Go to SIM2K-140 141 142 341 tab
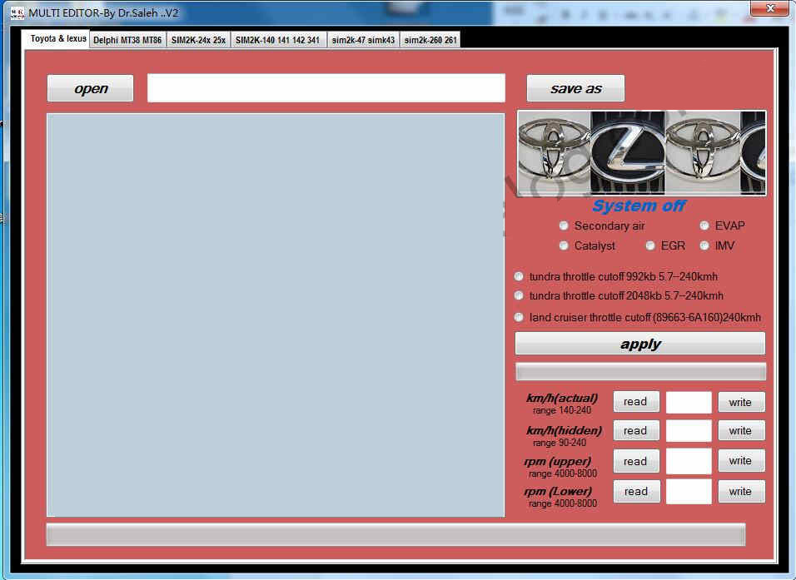 (x=278, y=40)
